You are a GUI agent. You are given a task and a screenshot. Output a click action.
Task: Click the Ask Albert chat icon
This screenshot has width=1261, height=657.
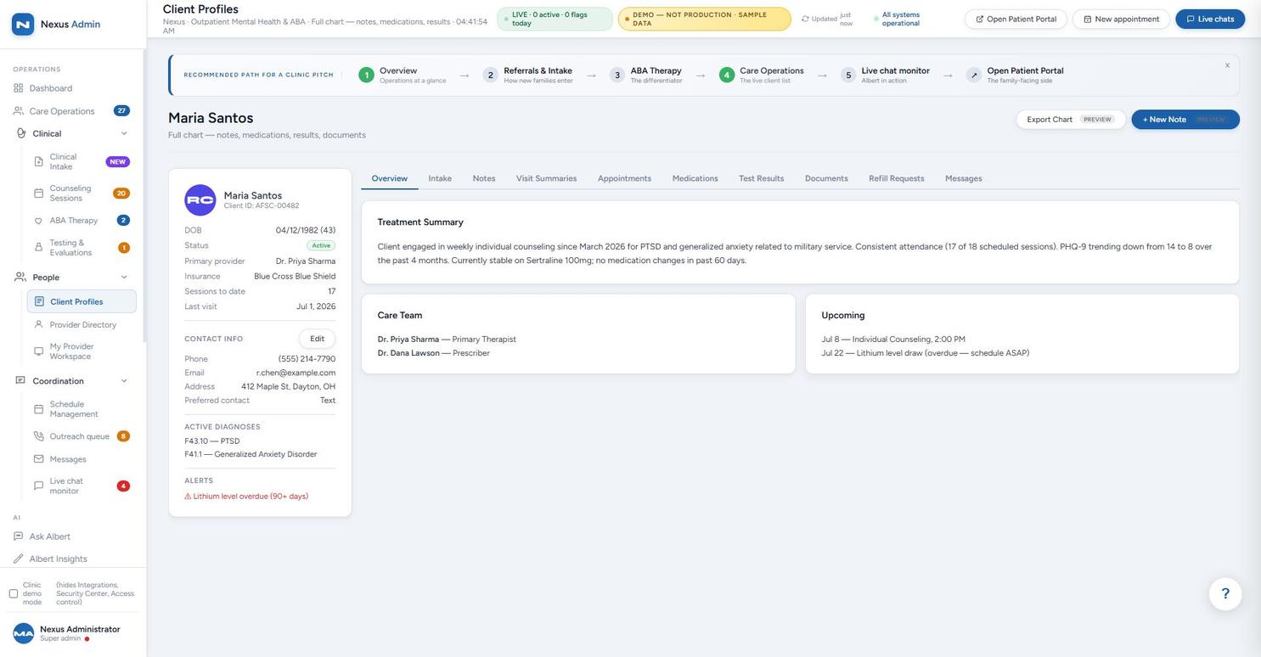pos(19,536)
